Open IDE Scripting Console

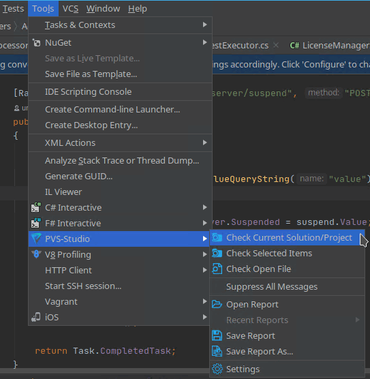click(x=120, y=92)
